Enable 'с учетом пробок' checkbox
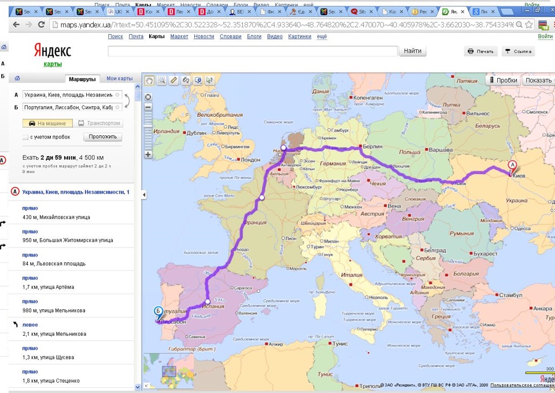The image size is (555, 393). tap(25, 137)
